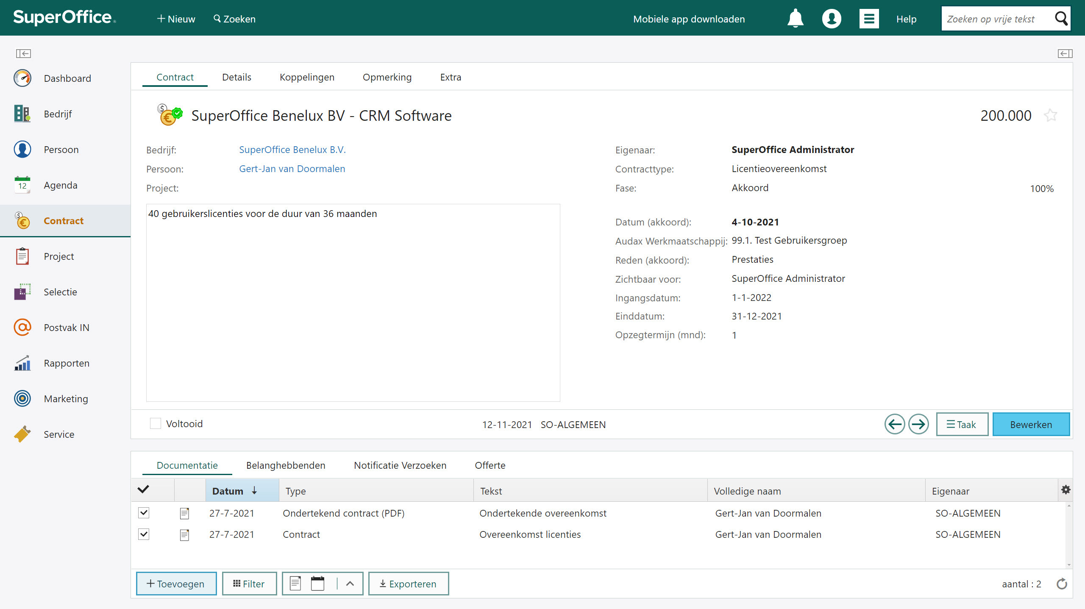Sort by Eigenaar column header
The width and height of the screenshot is (1085, 609).
click(992, 491)
